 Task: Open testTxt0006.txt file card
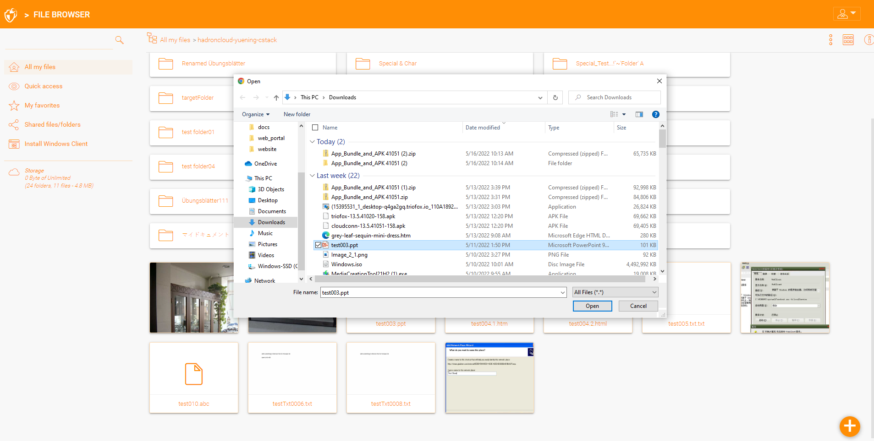292,378
